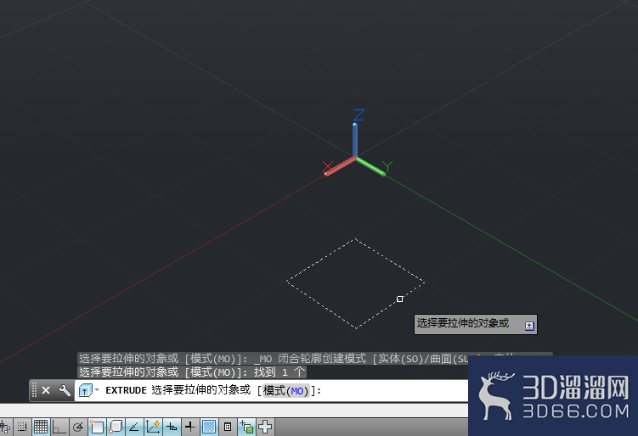
Task: Open recent commands dropdown arrow
Action: [97, 390]
